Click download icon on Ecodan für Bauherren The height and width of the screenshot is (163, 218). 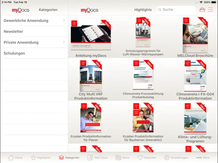[136, 106]
